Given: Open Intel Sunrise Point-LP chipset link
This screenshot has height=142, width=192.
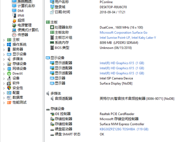Looking at the screenshot, I should (x=128, y=38).
